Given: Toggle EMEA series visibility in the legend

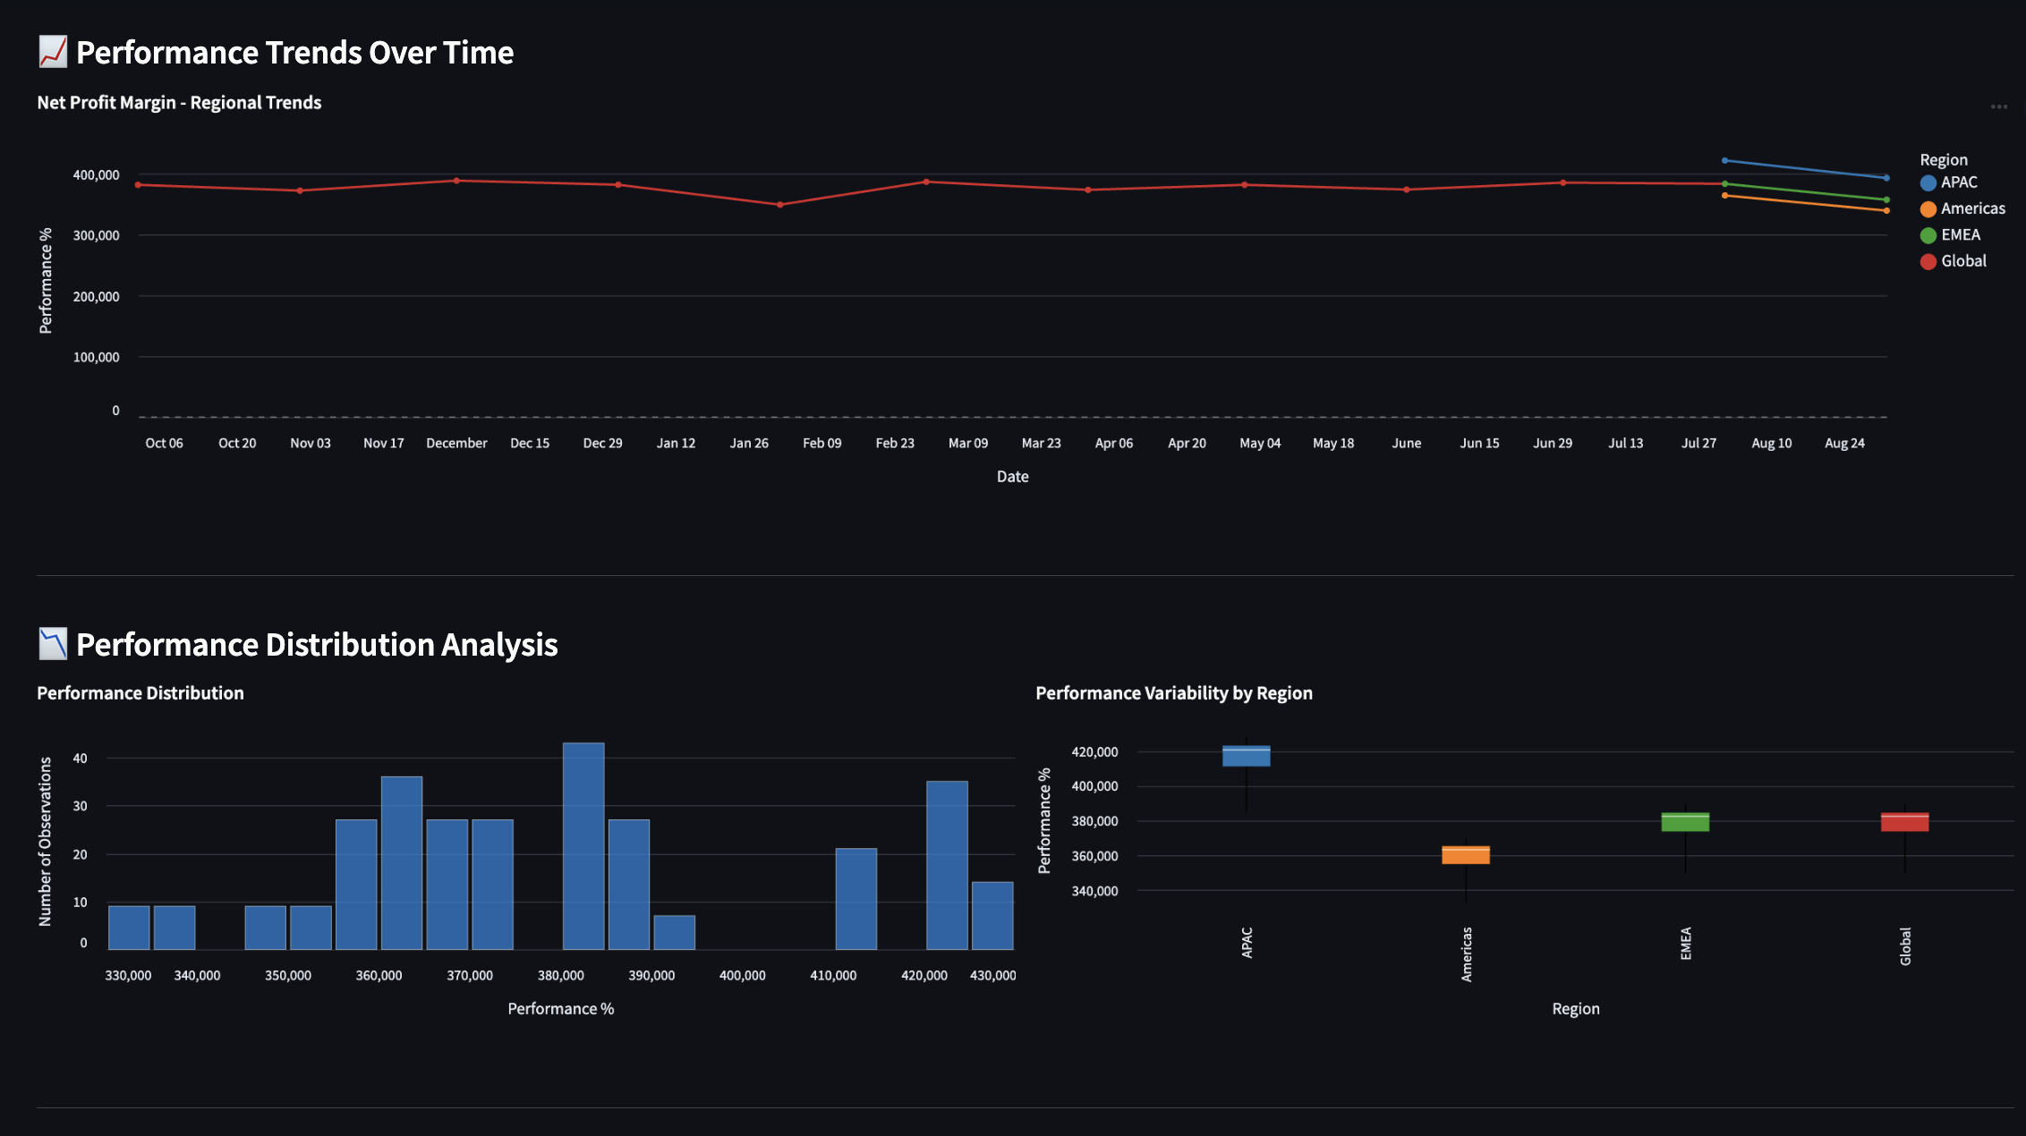Looking at the screenshot, I should pyautogui.click(x=1961, y=234).
